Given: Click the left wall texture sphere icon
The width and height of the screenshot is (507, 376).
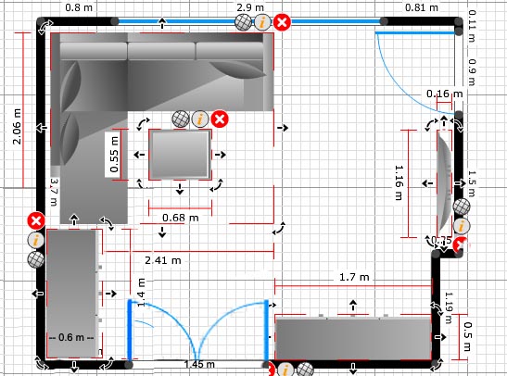Looking at the screenshot, I should click(36, 259).
